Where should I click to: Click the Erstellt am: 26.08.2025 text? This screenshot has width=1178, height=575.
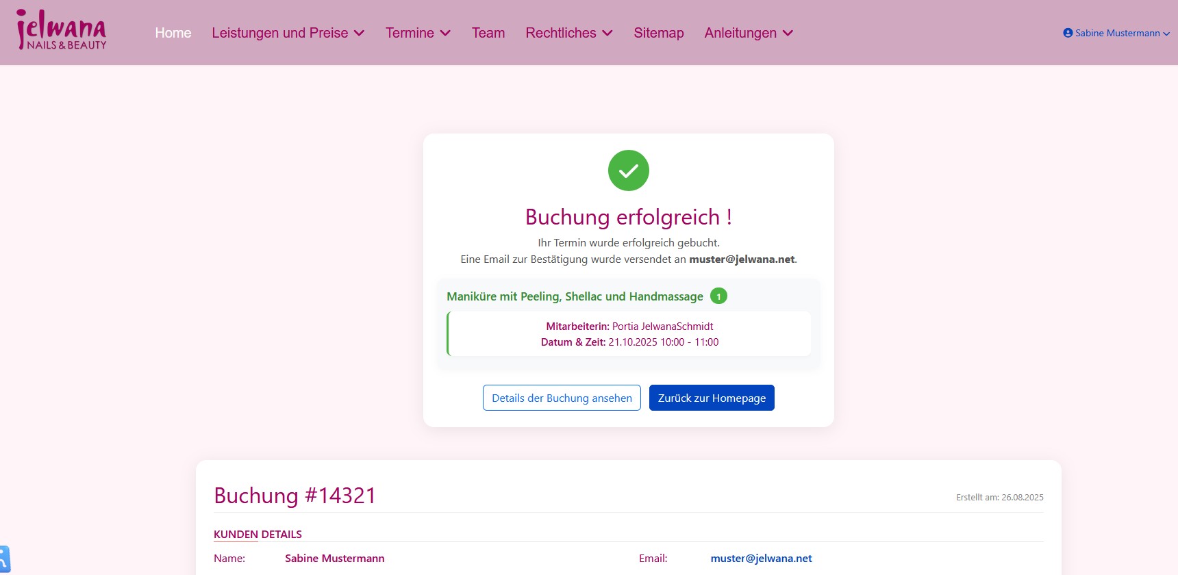(x=1000, y=498)
